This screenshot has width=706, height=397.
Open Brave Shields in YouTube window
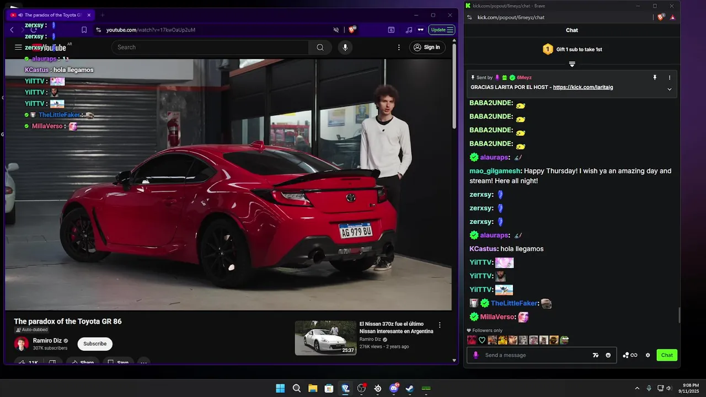pyautogui.click(x=351, y=30)
